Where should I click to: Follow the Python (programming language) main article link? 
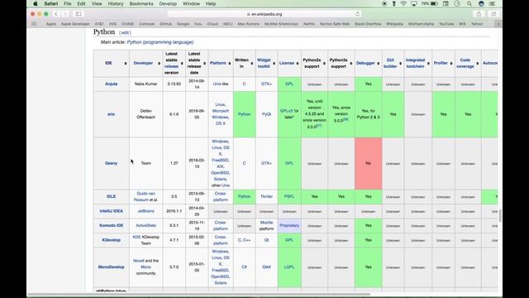point(160,42)
